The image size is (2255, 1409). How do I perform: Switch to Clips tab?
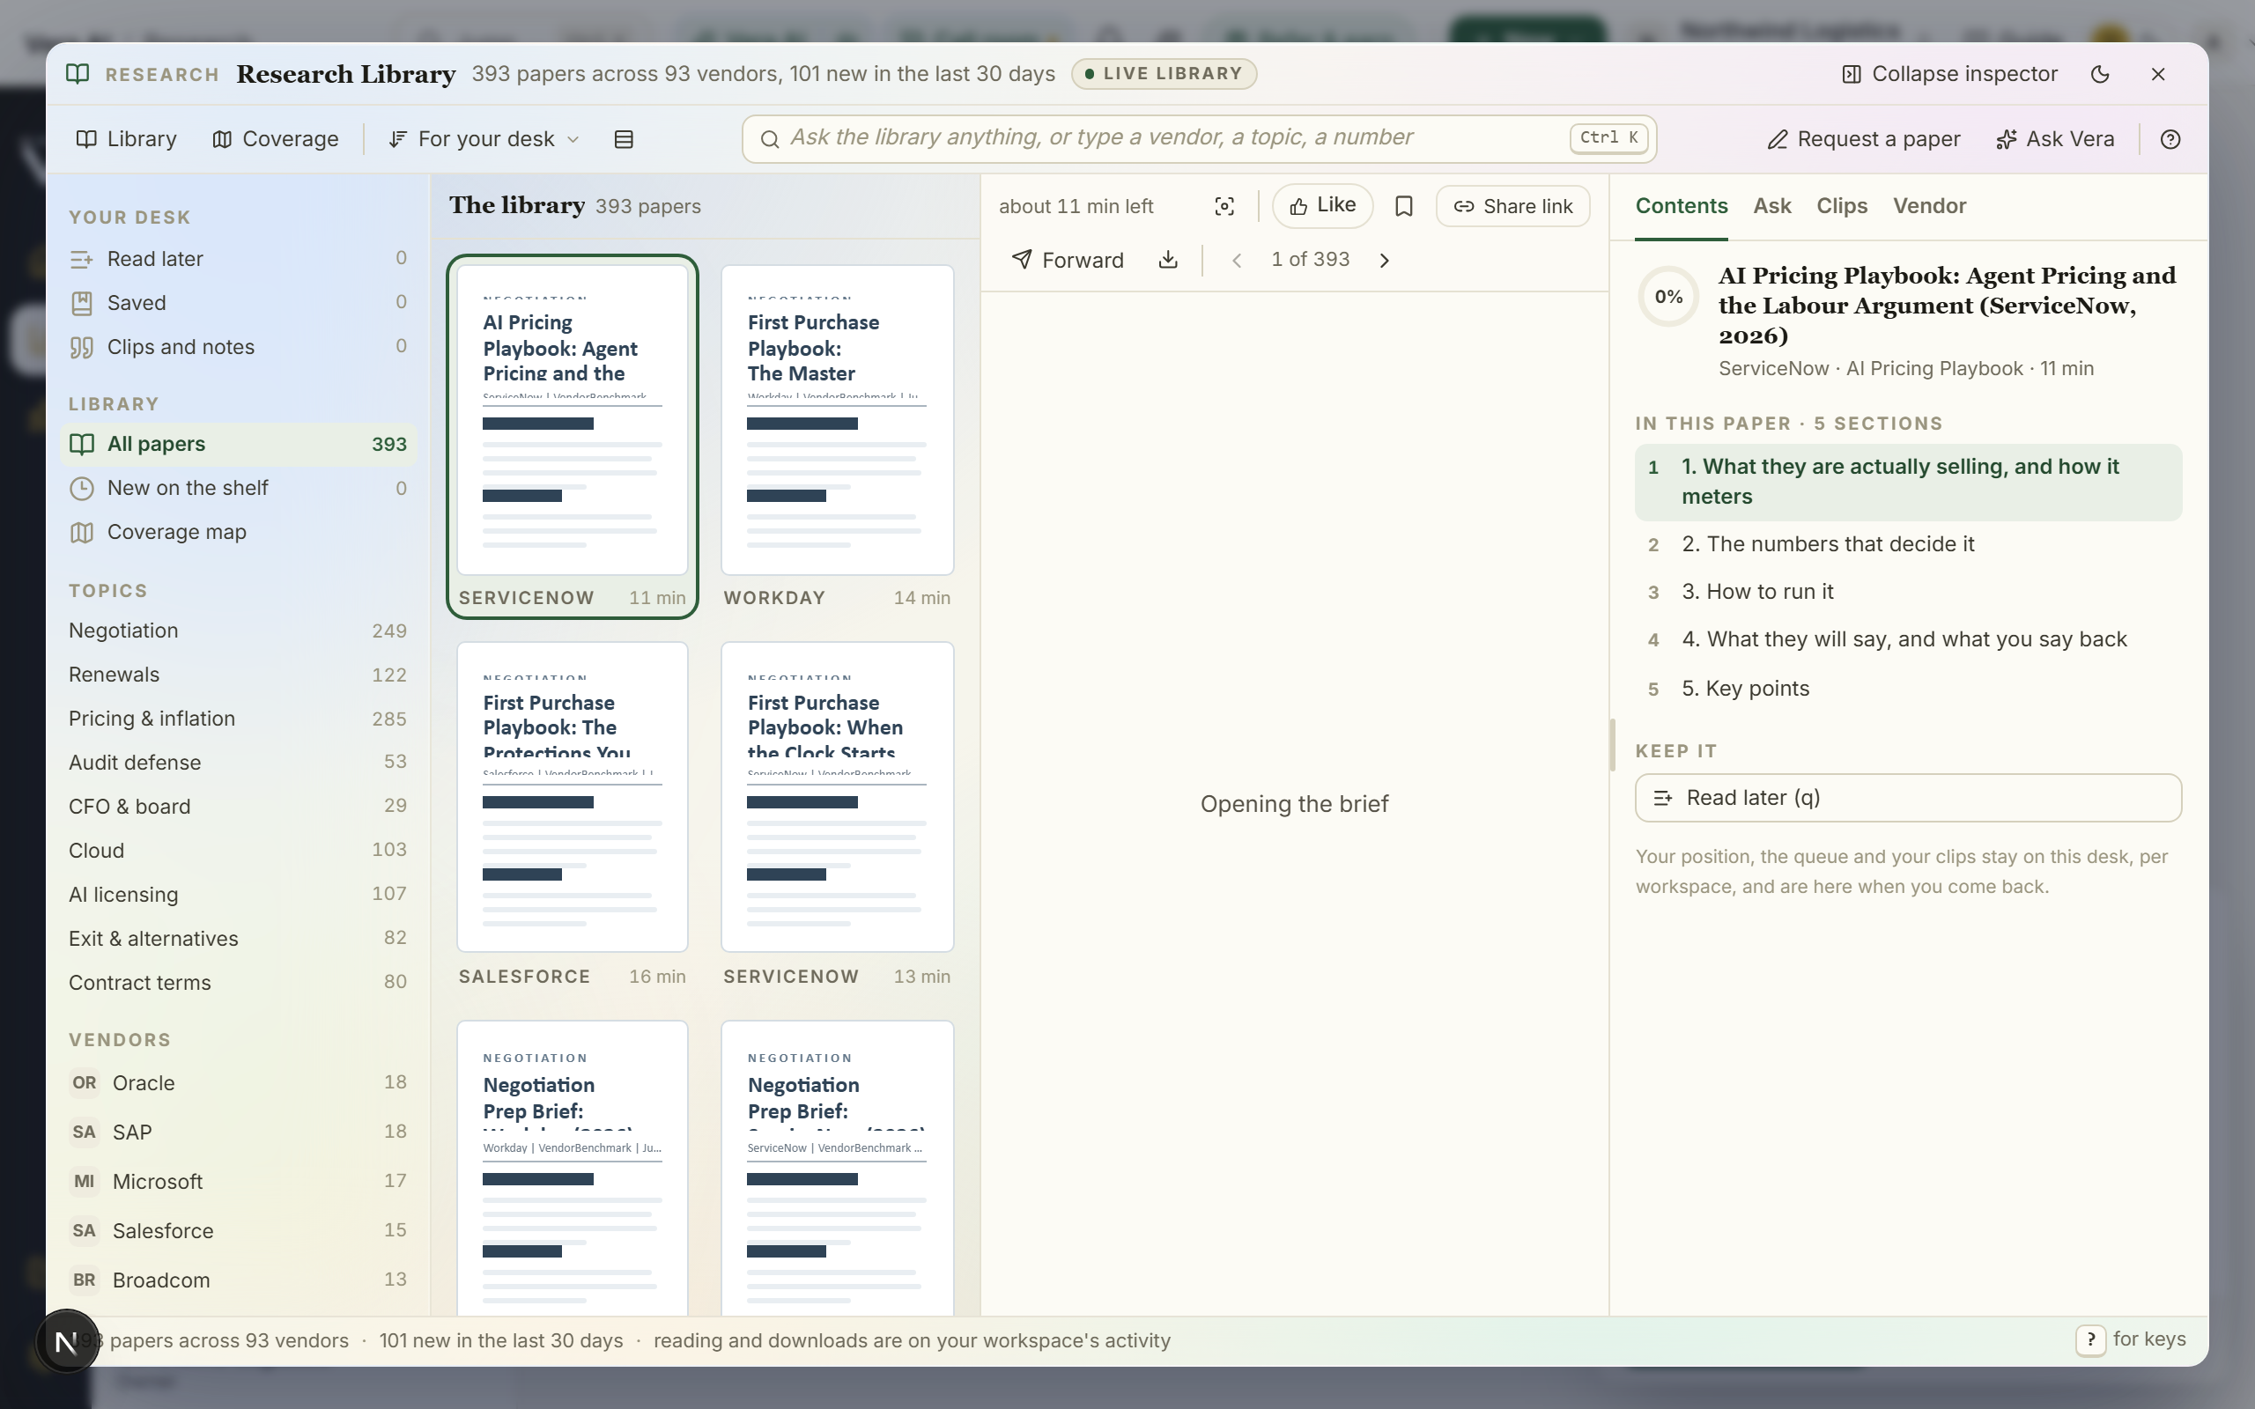pyautogui.click(x=1841, y=207)
